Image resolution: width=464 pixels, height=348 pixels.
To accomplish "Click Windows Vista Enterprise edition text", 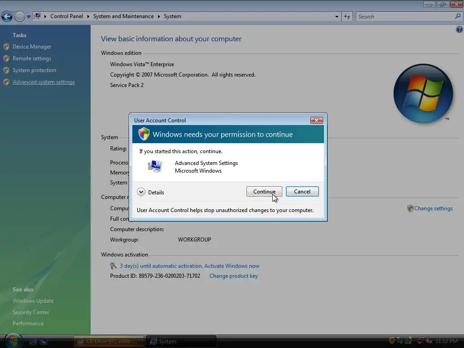I will point(142,64).
